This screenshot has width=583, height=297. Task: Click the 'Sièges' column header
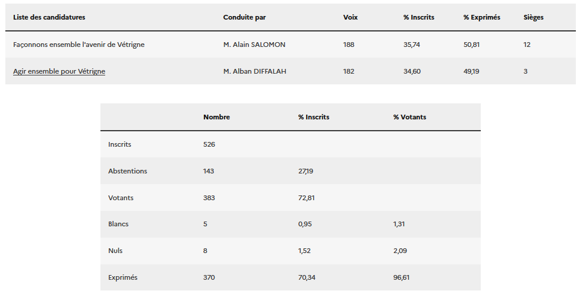tap(533, 17)
